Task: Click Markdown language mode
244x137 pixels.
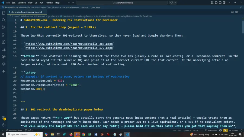Action: 211,131
